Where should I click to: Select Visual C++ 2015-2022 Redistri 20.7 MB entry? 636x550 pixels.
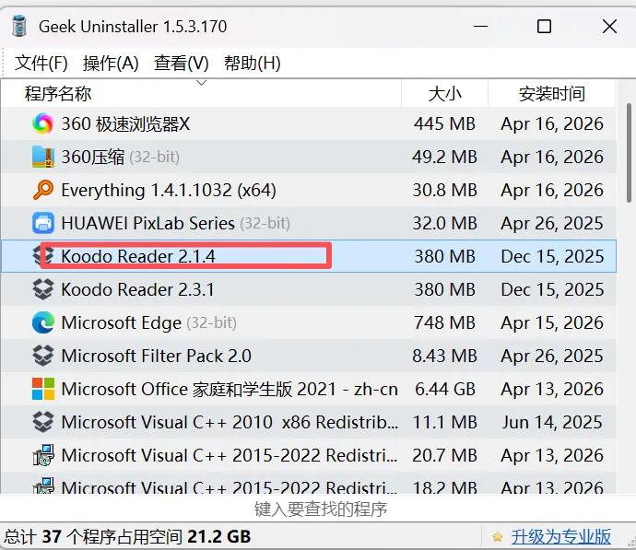(x=309, y=455)
